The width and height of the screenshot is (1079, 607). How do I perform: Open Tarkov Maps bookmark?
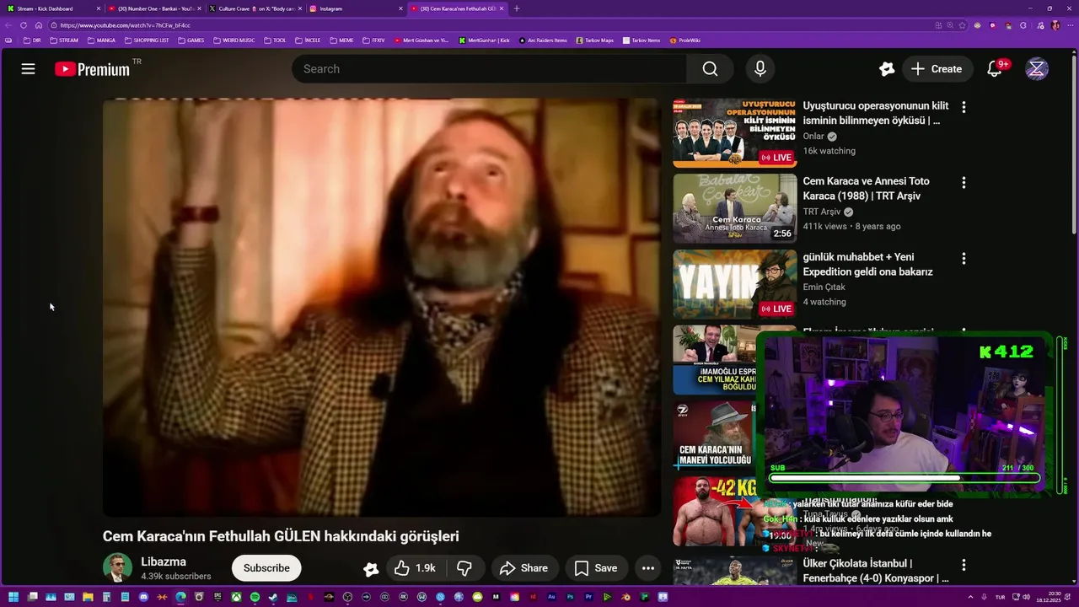click(x=594, y=40)
